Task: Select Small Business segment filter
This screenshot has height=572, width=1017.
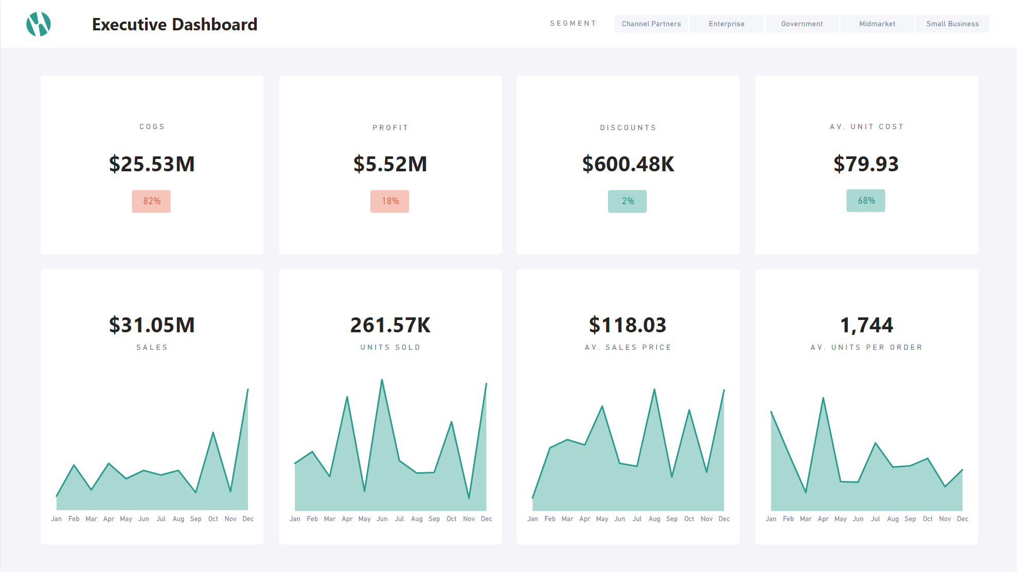Action: click(952, 24)
